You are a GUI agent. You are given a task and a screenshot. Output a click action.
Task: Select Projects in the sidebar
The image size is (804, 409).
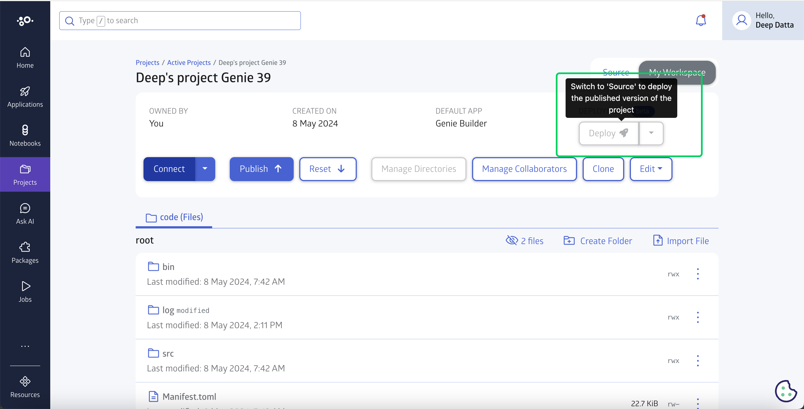[25, 174]
